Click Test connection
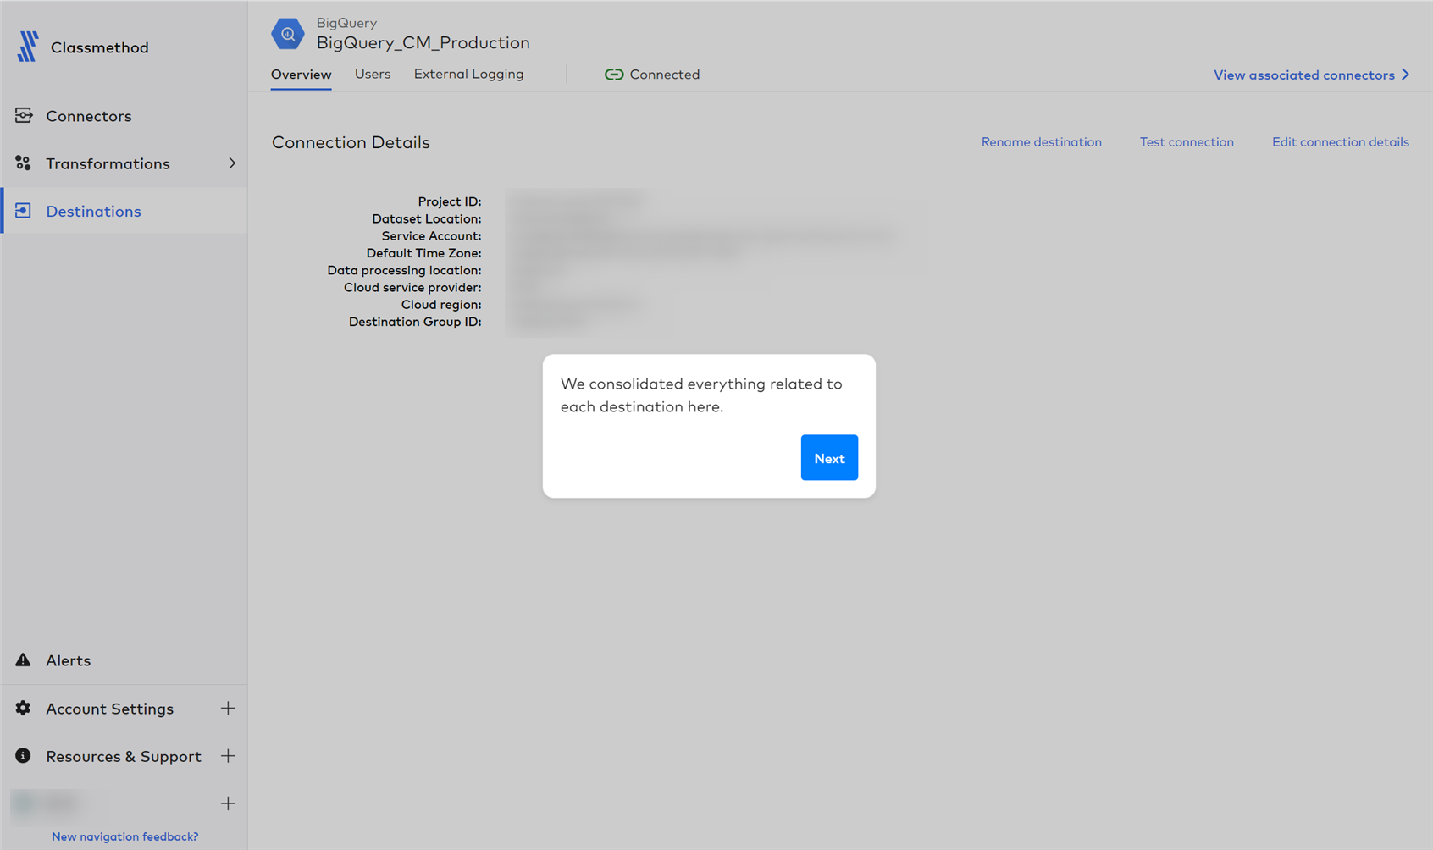This screenshot has width=1433, height=850. 1187,141
